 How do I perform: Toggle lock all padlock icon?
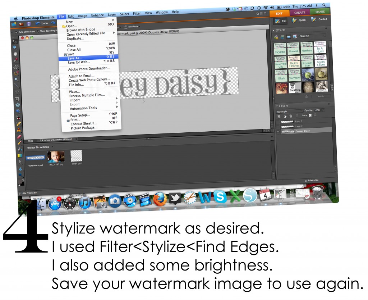click(315, 115)
